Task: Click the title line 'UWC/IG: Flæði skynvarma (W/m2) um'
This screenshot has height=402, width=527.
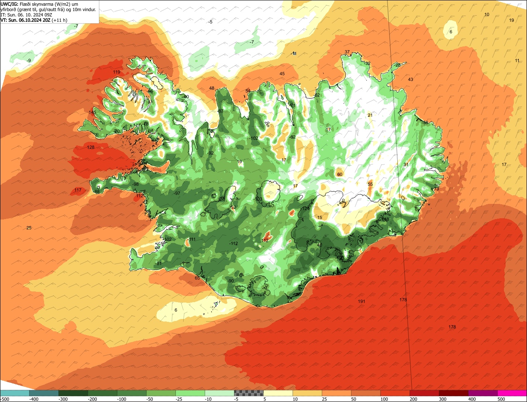Action: 40,4
